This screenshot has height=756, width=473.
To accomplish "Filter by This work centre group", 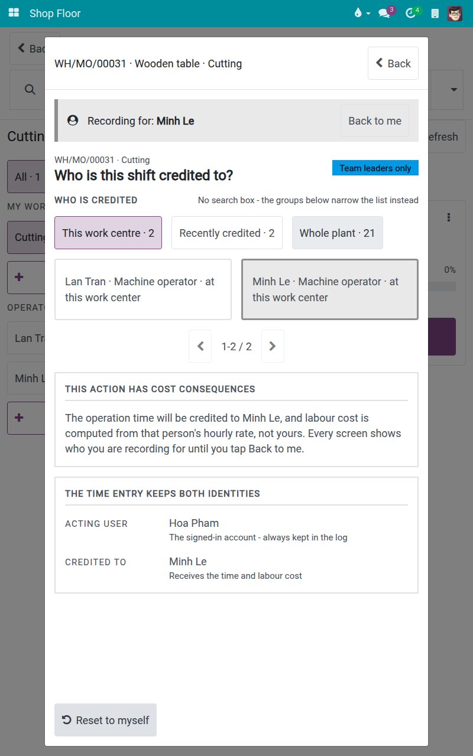I will (x=108, y=233).
